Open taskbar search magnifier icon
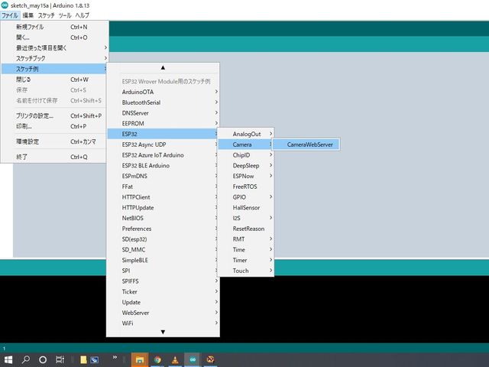This screenshot has width=489, height=367. pos(26,360)
